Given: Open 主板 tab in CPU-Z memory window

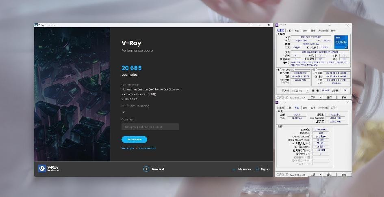Looking at the screenshot, I should [289, 108].
